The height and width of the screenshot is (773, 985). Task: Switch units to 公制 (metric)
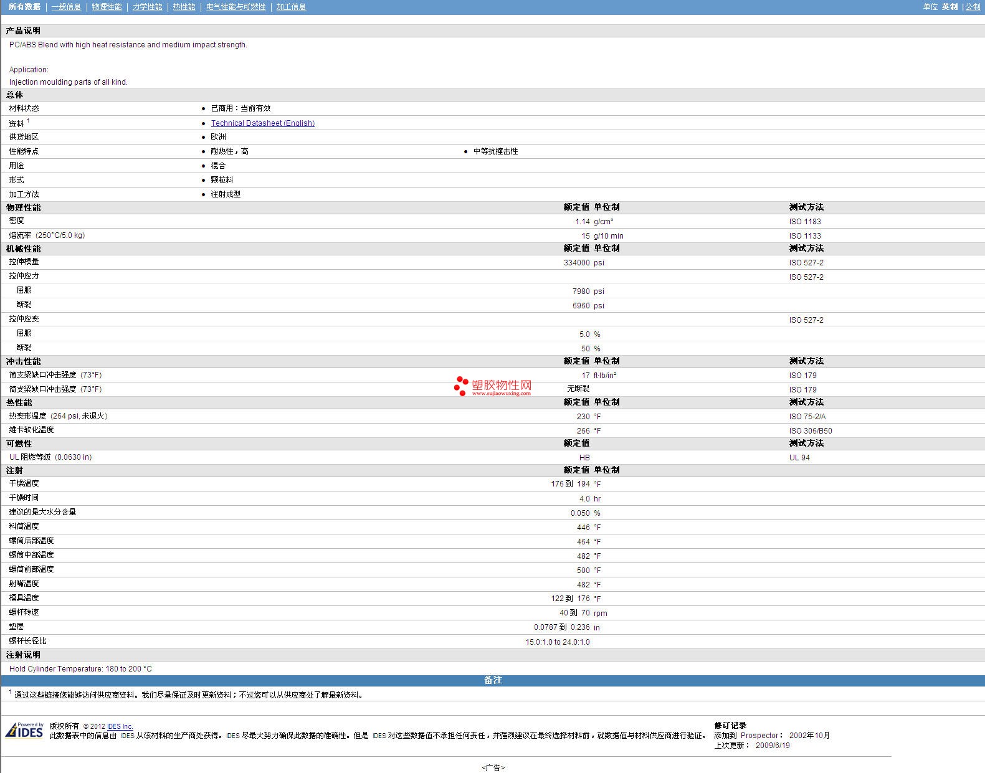pyautogui.click(x=973, y=7)
